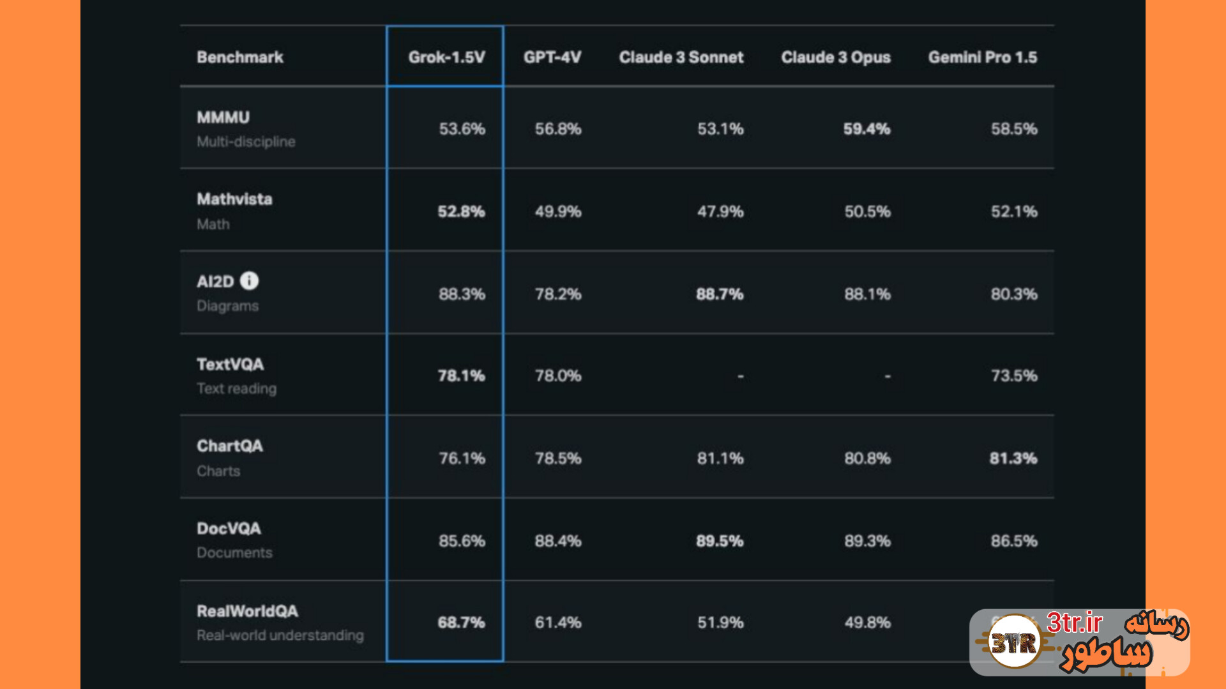The width and height of the screenshot is (1226, 689).
Task: Select the DocVQA benchmark label
Action: 229,529
